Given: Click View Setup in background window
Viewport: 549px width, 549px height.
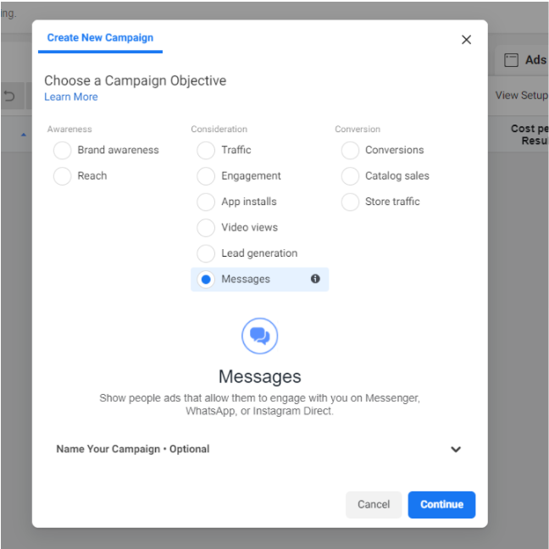Looking at the screenshot, I should click(x=521, y=95).
